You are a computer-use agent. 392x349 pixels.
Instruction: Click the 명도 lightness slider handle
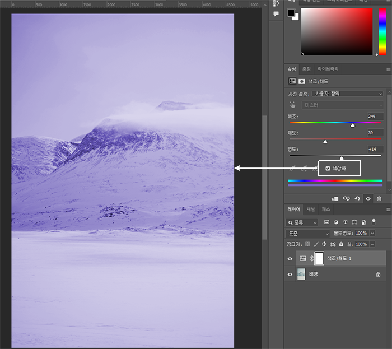coord(342,158)
